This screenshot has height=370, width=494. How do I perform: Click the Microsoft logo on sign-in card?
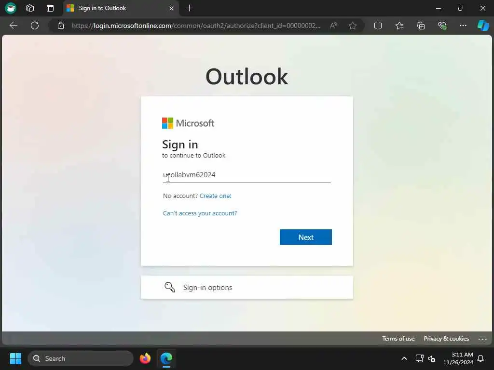point(188,123)
